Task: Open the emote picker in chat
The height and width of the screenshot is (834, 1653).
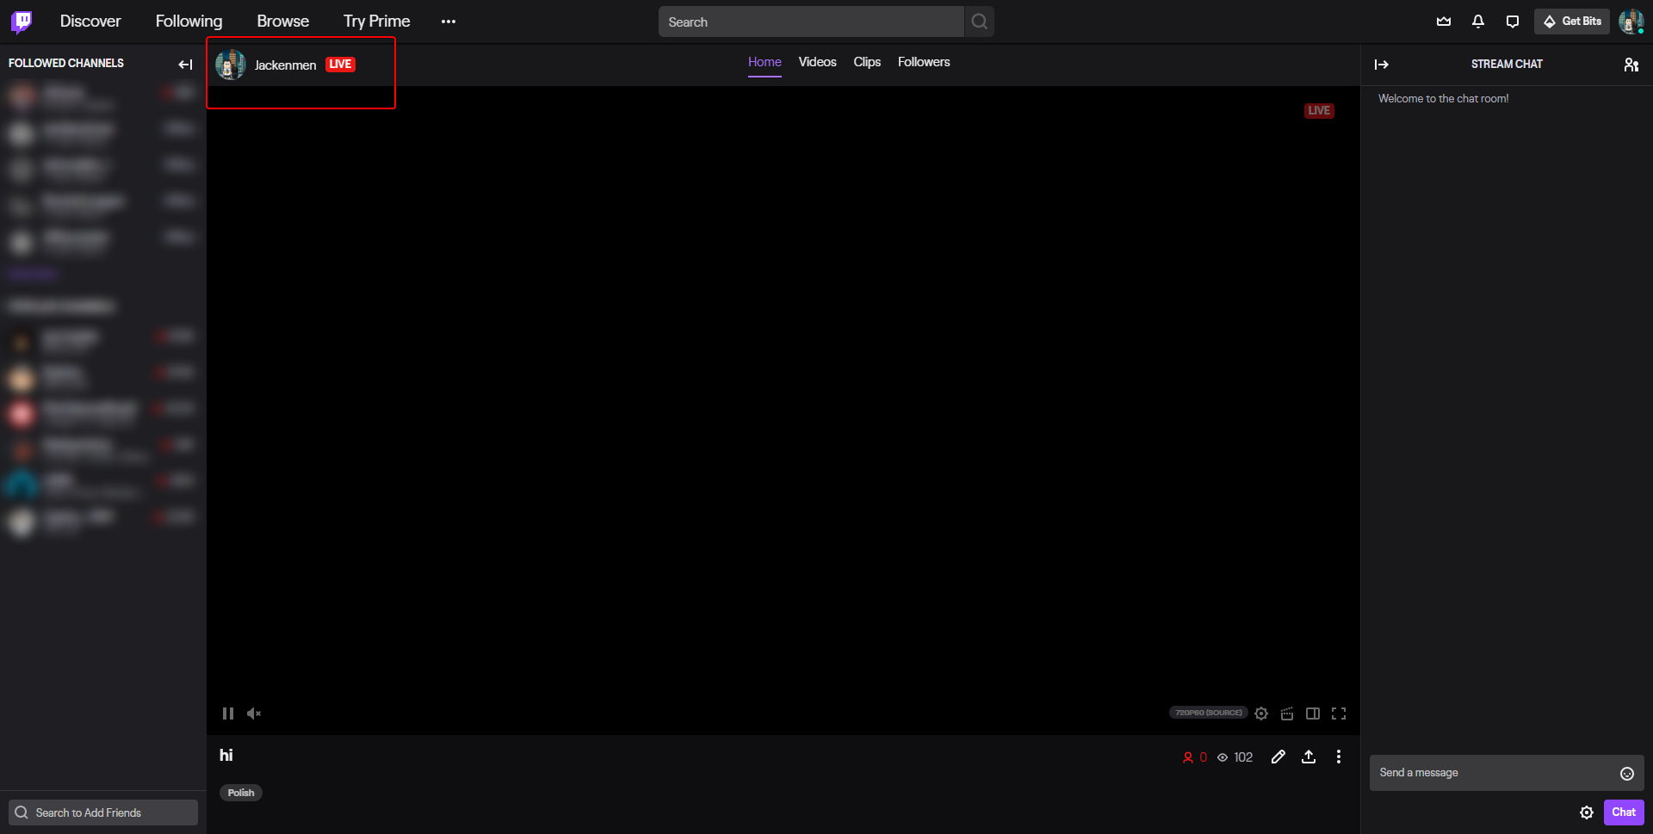Action: (1626, 773)
